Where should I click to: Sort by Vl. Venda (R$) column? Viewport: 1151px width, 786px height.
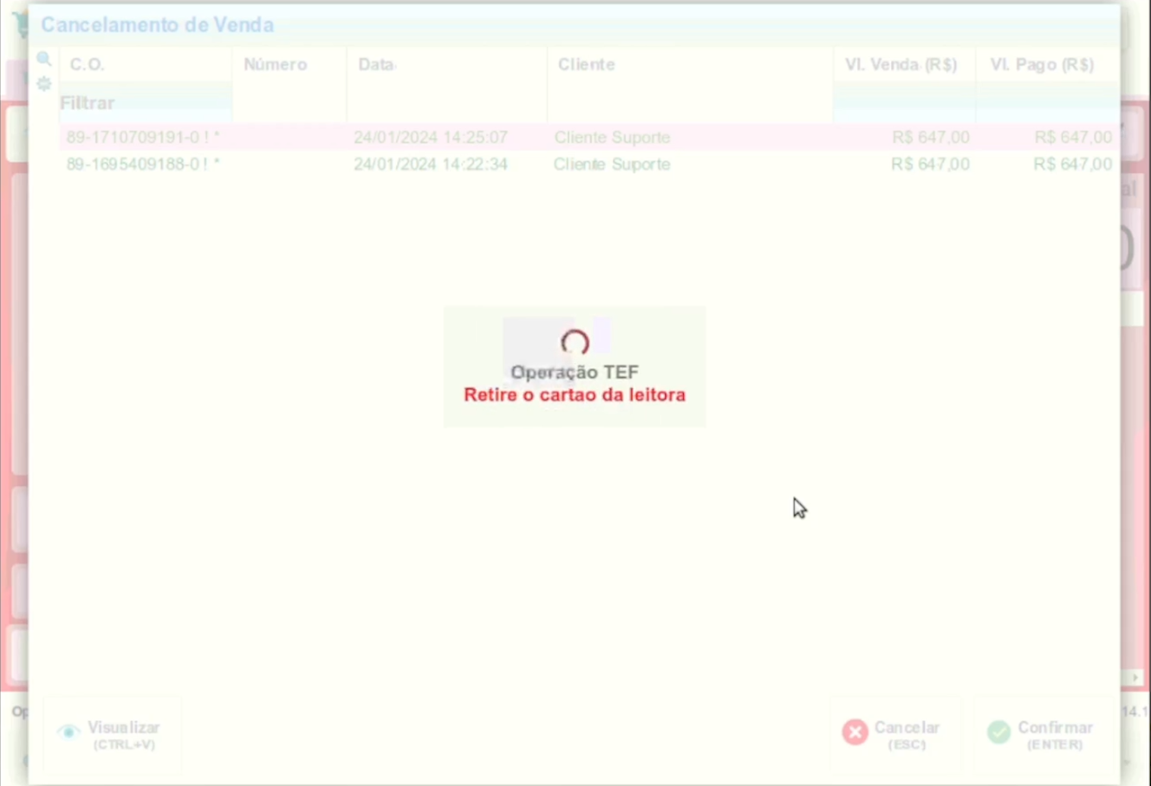(901, 65)
